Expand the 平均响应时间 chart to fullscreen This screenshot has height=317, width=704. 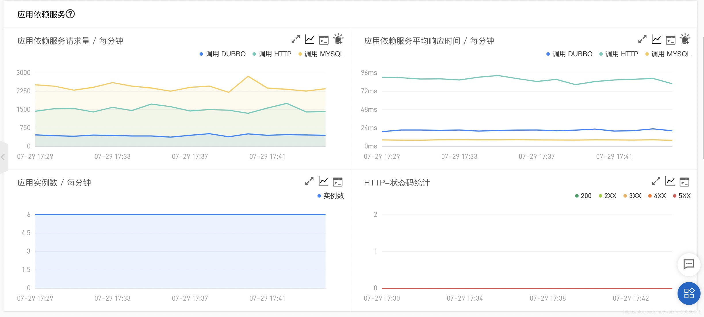coord(642,40)
